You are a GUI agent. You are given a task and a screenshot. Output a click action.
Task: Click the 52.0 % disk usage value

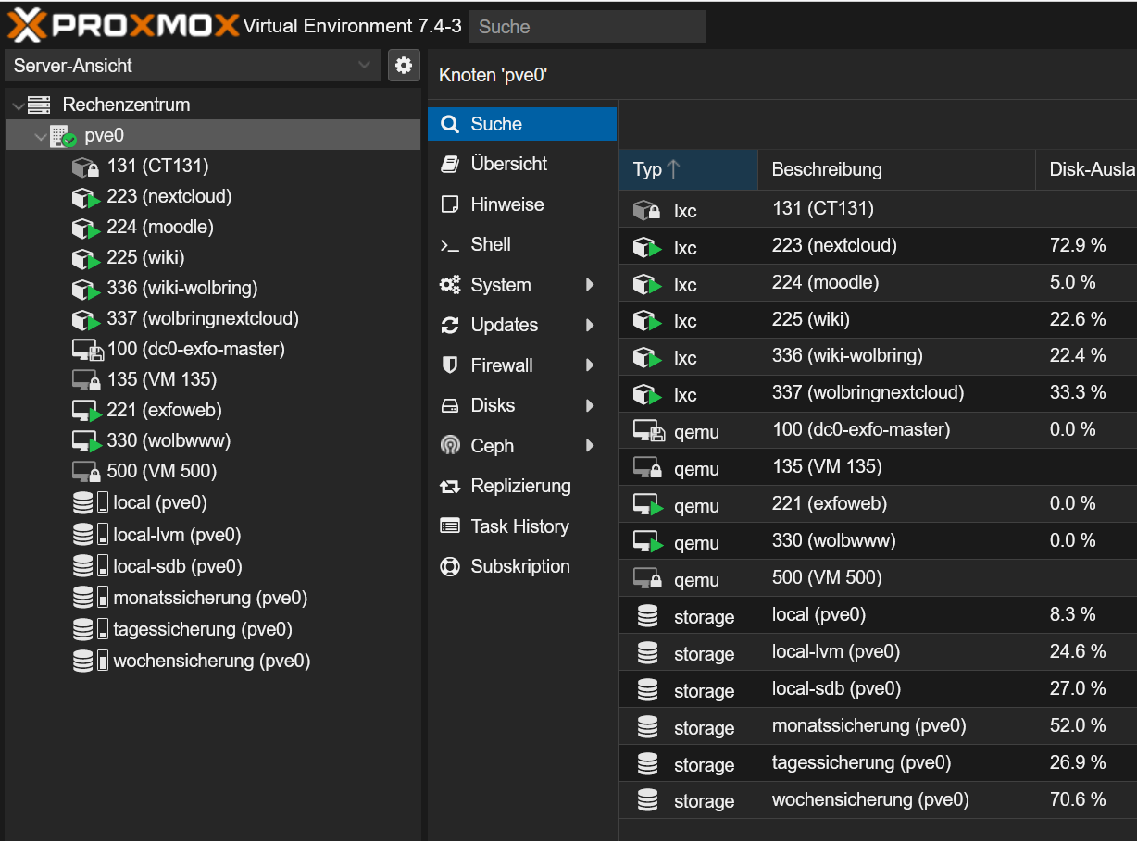(x=1078, y=725)
